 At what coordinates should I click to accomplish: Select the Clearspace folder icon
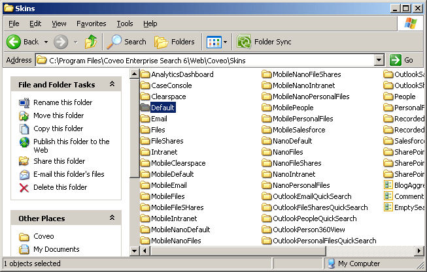(145, 97)
